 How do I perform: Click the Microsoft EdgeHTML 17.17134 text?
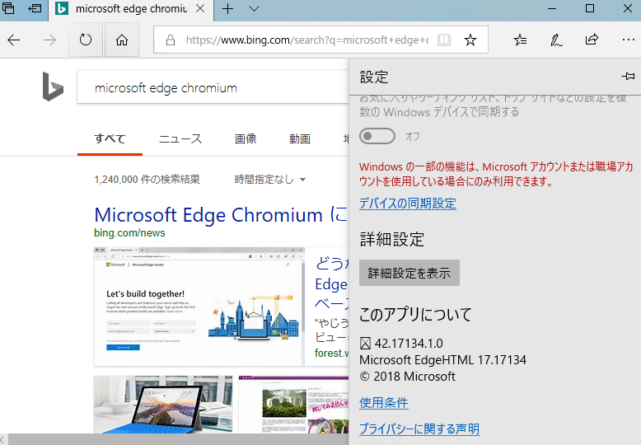[442, 360]
